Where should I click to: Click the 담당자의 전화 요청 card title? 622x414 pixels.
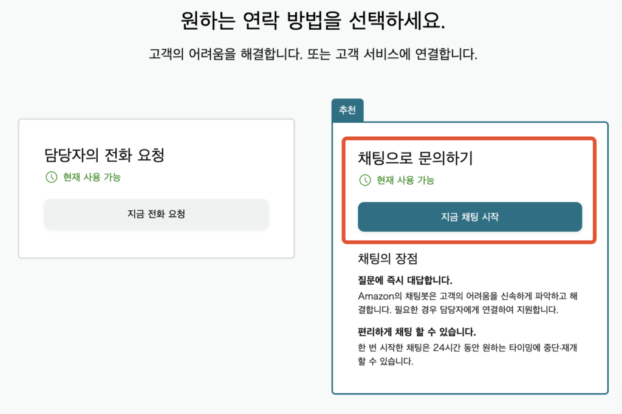104,155
